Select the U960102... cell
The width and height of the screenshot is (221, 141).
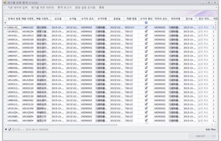pos(14,27)
